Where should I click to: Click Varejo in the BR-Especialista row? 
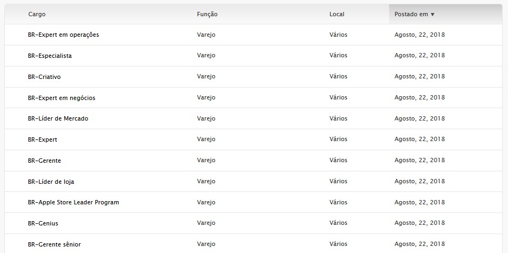tap(206, 56)
